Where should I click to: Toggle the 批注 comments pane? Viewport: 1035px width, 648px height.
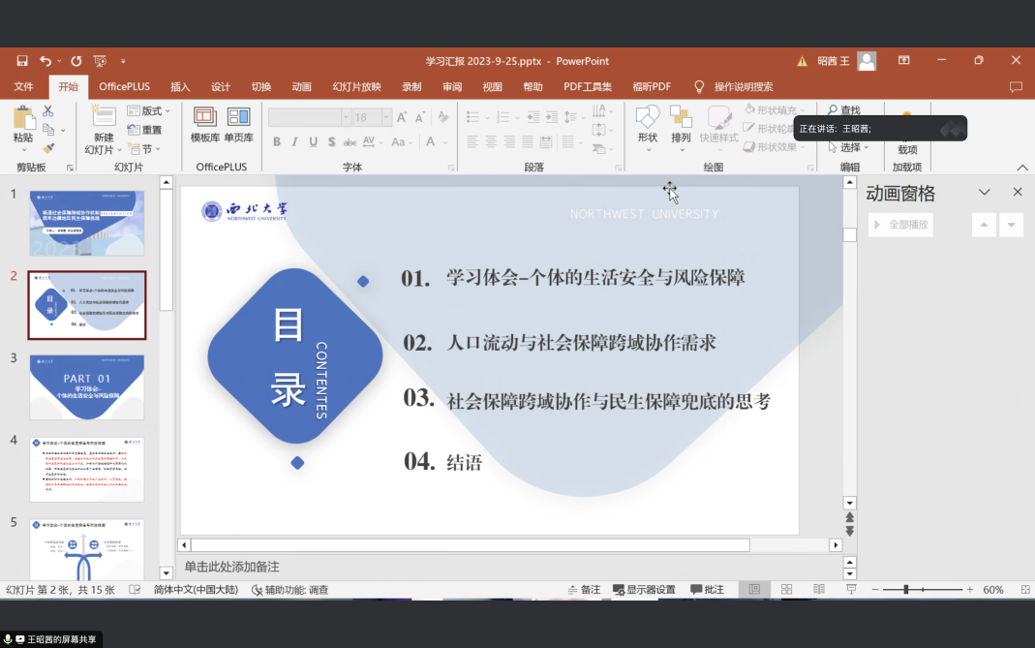pyautogui.click(x=707, y=590)
